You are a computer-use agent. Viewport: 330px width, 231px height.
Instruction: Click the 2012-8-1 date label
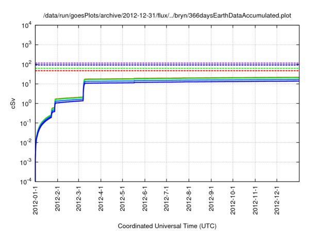point(189,199)
